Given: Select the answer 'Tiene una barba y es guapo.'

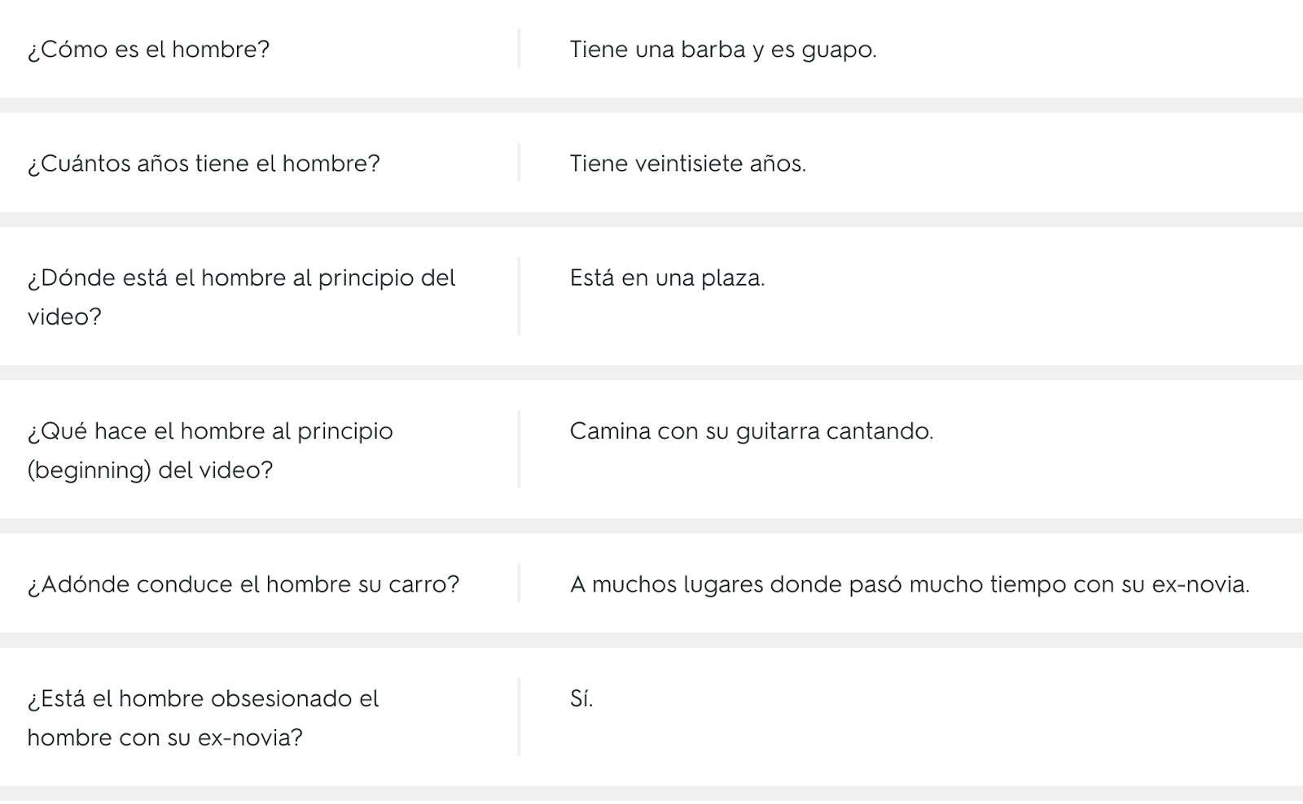Looking at the screenshot, I should point(722,50).
